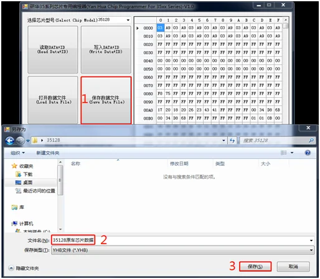Click the refresh icon beside address bar
Viewport: 320px width, 279px height.
click(232, 141)
